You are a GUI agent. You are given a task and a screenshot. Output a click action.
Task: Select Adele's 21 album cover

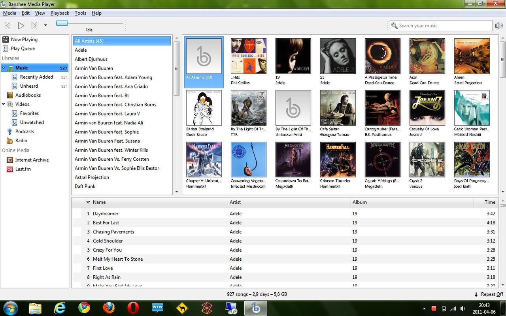click(338, 56)
